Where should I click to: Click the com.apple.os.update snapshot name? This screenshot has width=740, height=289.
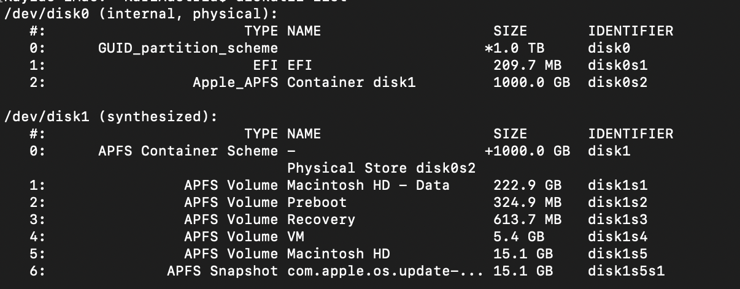385,271
